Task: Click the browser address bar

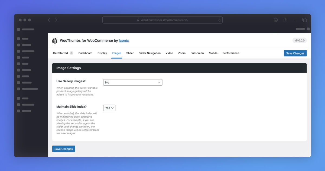Action: (x=162, y=20)
